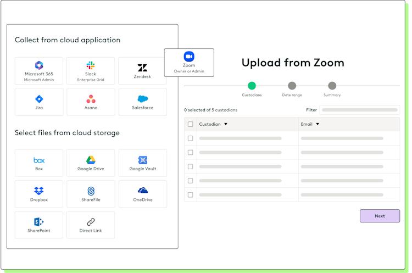Tick the select-all checkbox in the Custodian header
Screen dimensions: 412x273
(x=191, y=124)
